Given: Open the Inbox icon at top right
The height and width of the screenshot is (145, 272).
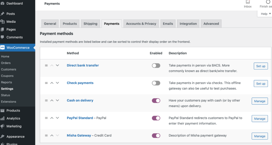Looking at the screenshot, I should pos(248,2).
